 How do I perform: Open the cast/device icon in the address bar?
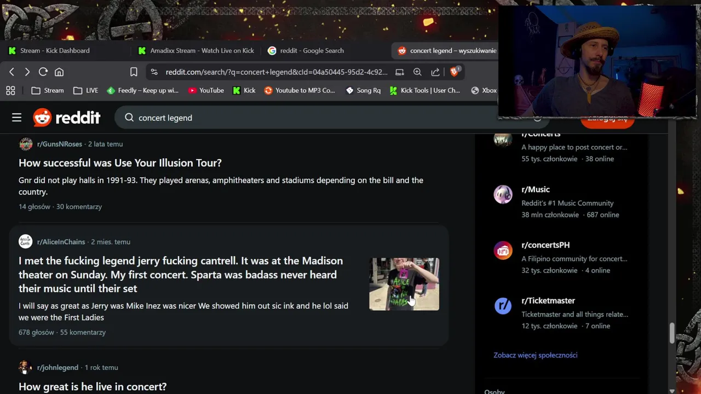click(400, 72)
